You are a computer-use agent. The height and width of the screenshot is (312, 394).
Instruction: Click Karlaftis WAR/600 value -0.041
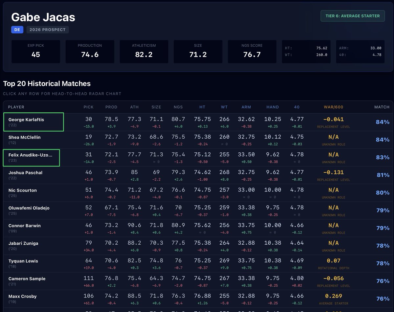pos(333,120)
